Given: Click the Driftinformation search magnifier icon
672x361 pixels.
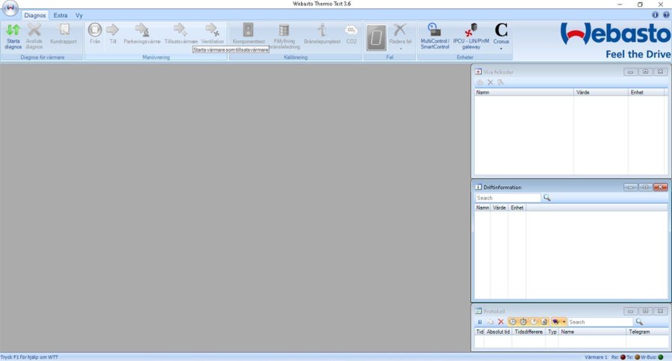Looking at the screenshot, I should pos(547,198).
